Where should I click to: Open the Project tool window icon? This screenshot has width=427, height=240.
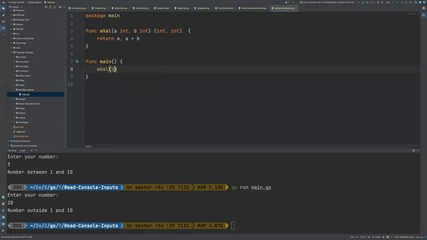coord(3,9)
